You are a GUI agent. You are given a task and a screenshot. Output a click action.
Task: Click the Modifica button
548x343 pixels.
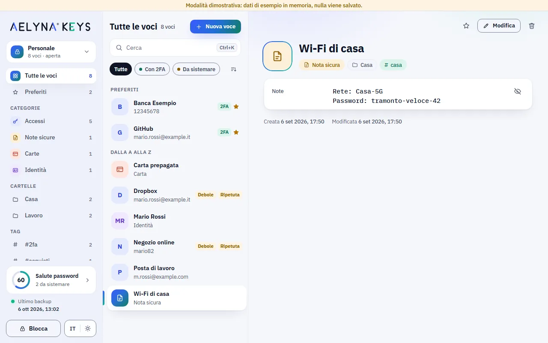[x=499, y=26]
